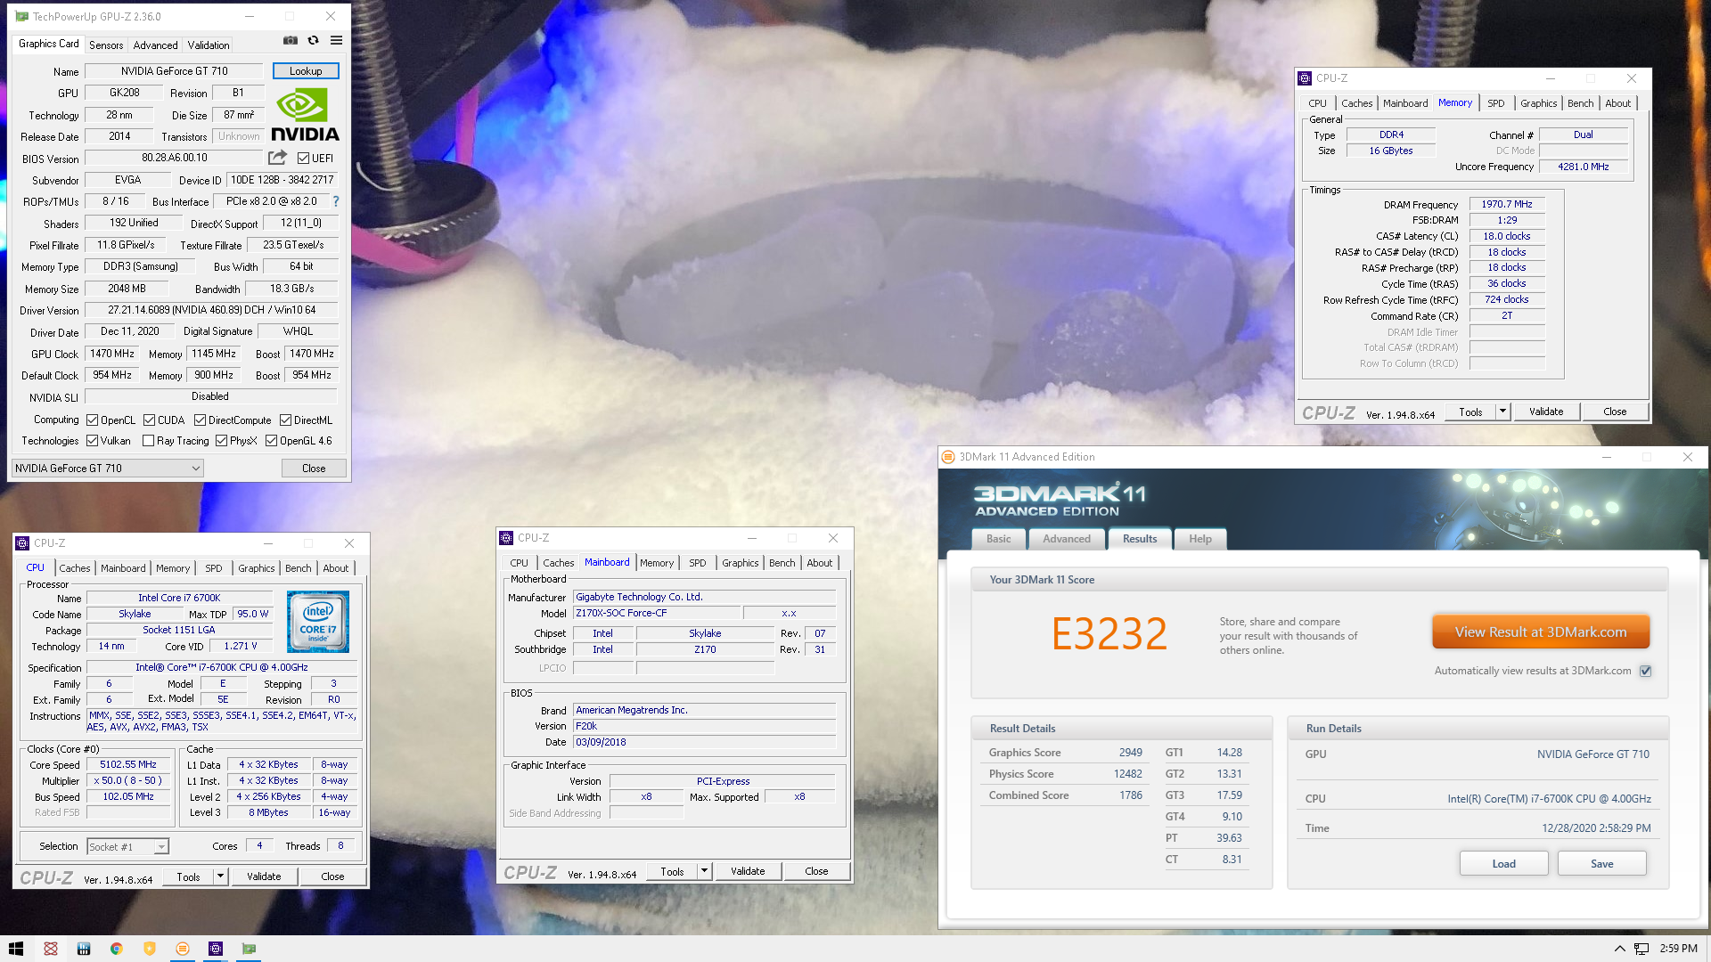Viewport: 1711px width, 962px height.
Task: Click the BIOS export share icon
Action: pos(278,158)
